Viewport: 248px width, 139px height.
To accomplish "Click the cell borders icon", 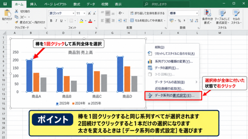I will pyautogui.click(x=71, y=20).
